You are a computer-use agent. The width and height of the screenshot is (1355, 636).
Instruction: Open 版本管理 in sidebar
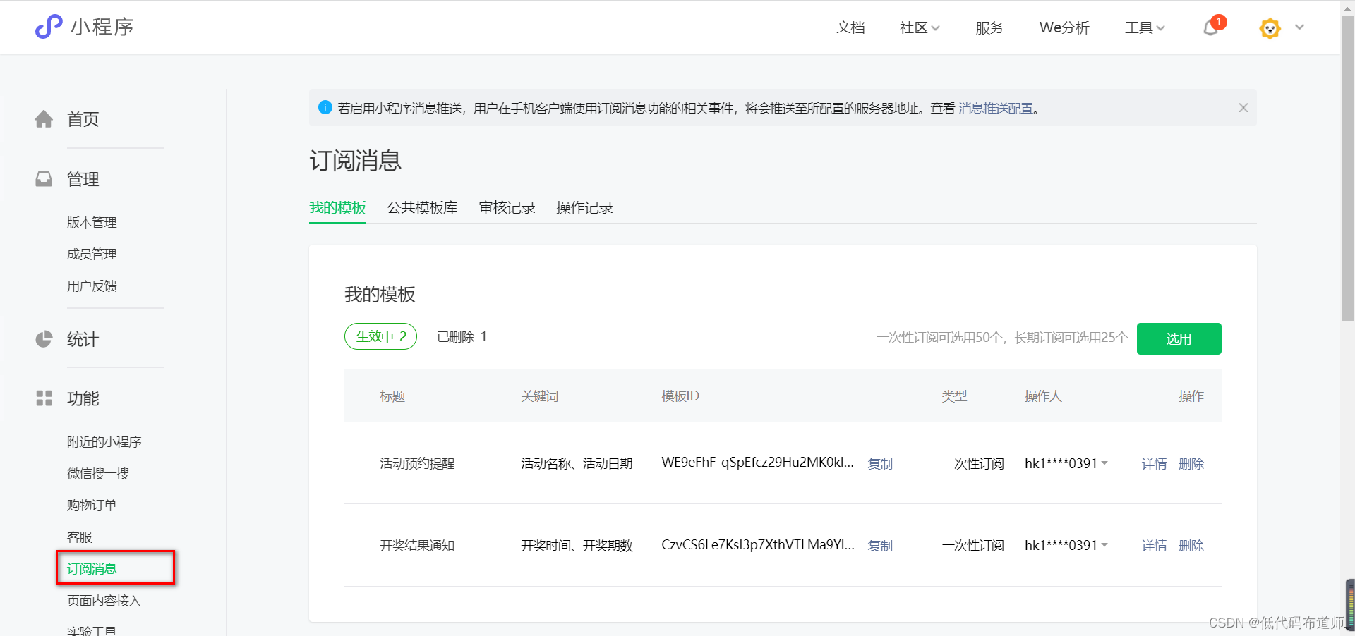tap(92, 223)
